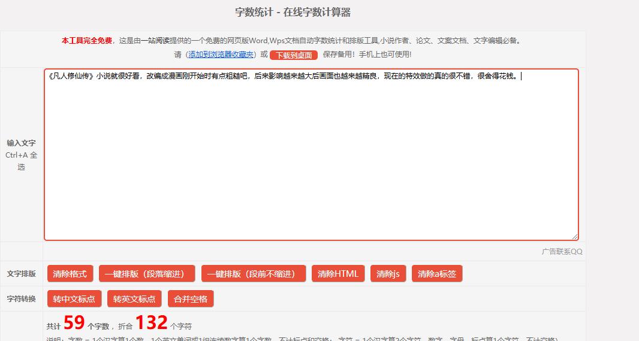Click the 字符转换 row label

[x=21, y=298]
